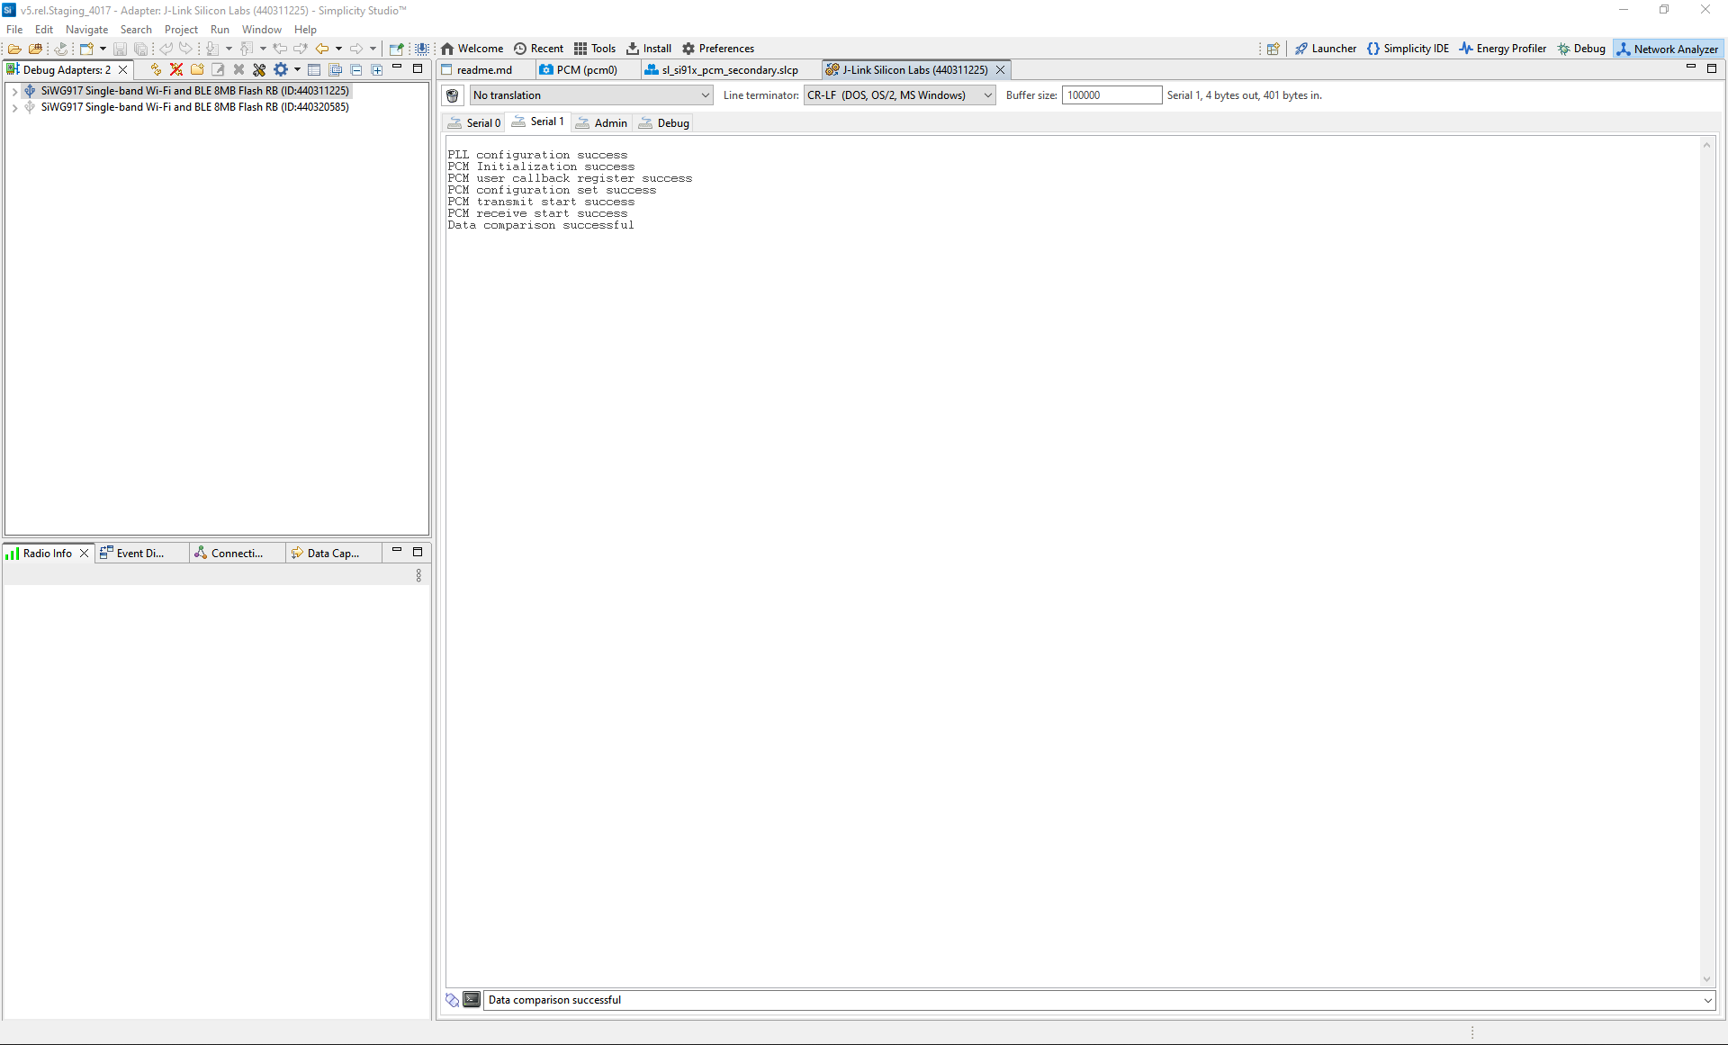
Task: Click the refresh debug adapters icon
Action: [x=156, y=69]
